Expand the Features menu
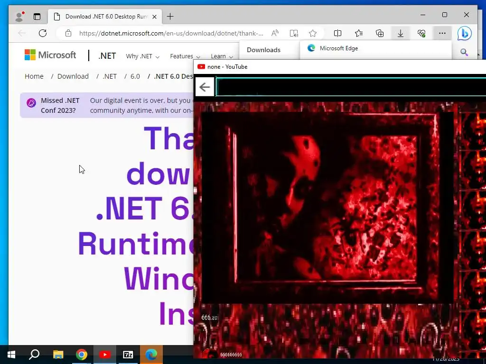The image size is (486, 364). coord(185,56)
